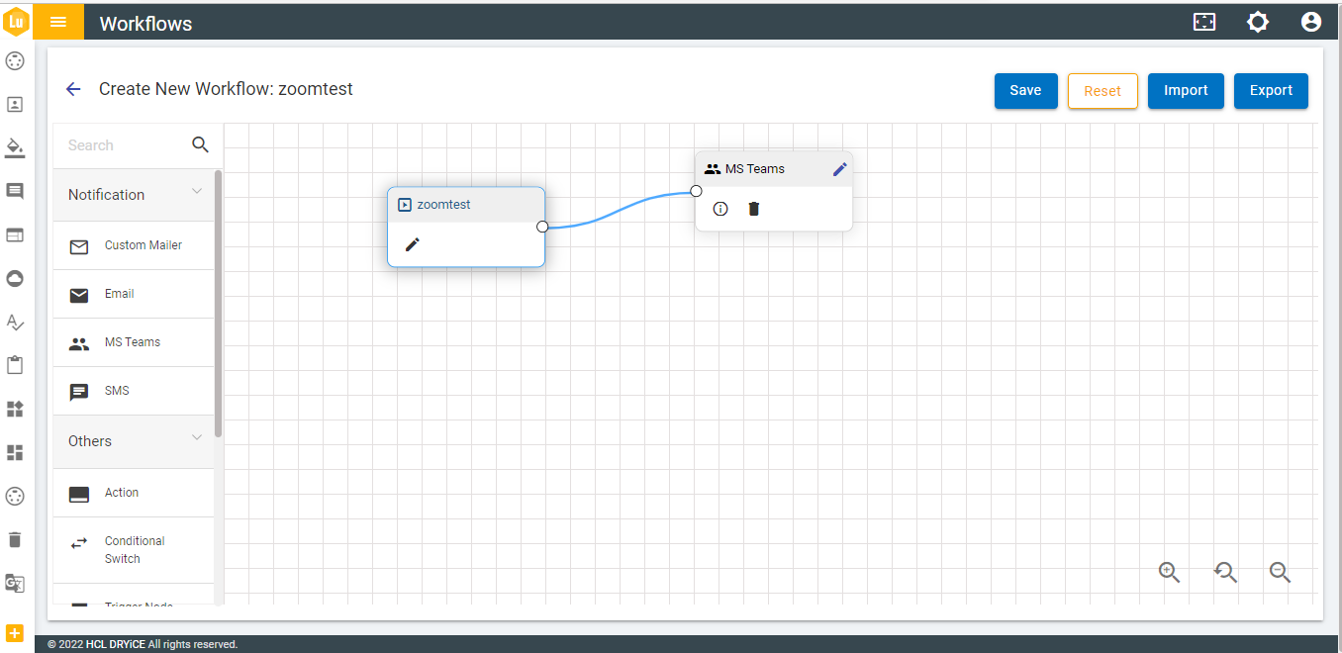The width and height of the screenshot is (1342, 653).
Task: Open the trash icon in left sidebar
Action: pos(15,539)
